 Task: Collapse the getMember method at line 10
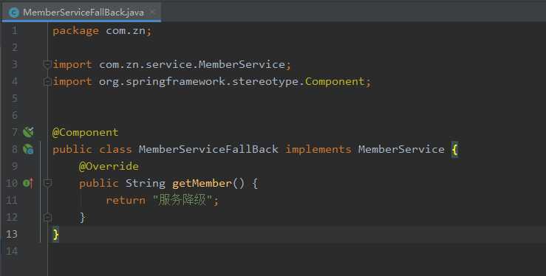[47, 183]
